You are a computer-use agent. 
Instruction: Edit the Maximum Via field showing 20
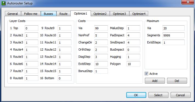click(x=173, y=28)
